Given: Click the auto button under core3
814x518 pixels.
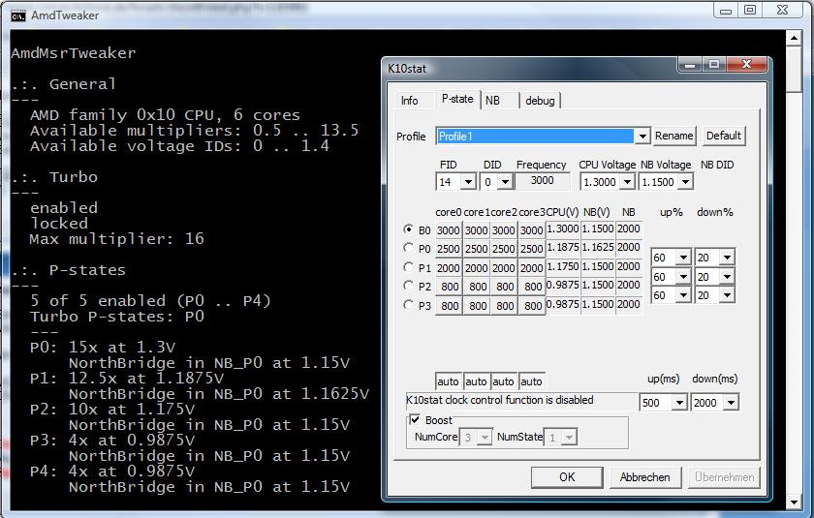Looking at the screenshot, I should [x=531, y=381].
